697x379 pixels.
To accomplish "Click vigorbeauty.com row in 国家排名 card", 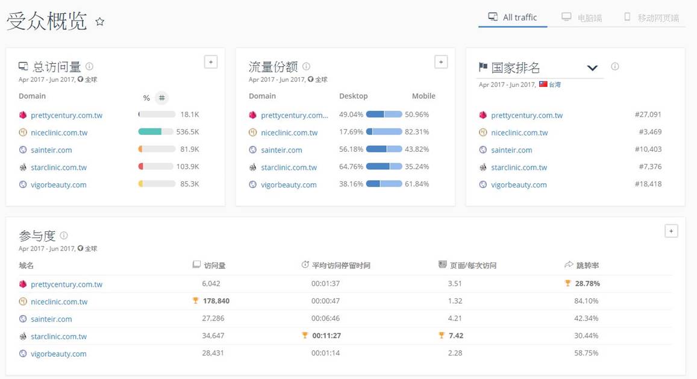I will pyautogui.click(x=519, y=184).
